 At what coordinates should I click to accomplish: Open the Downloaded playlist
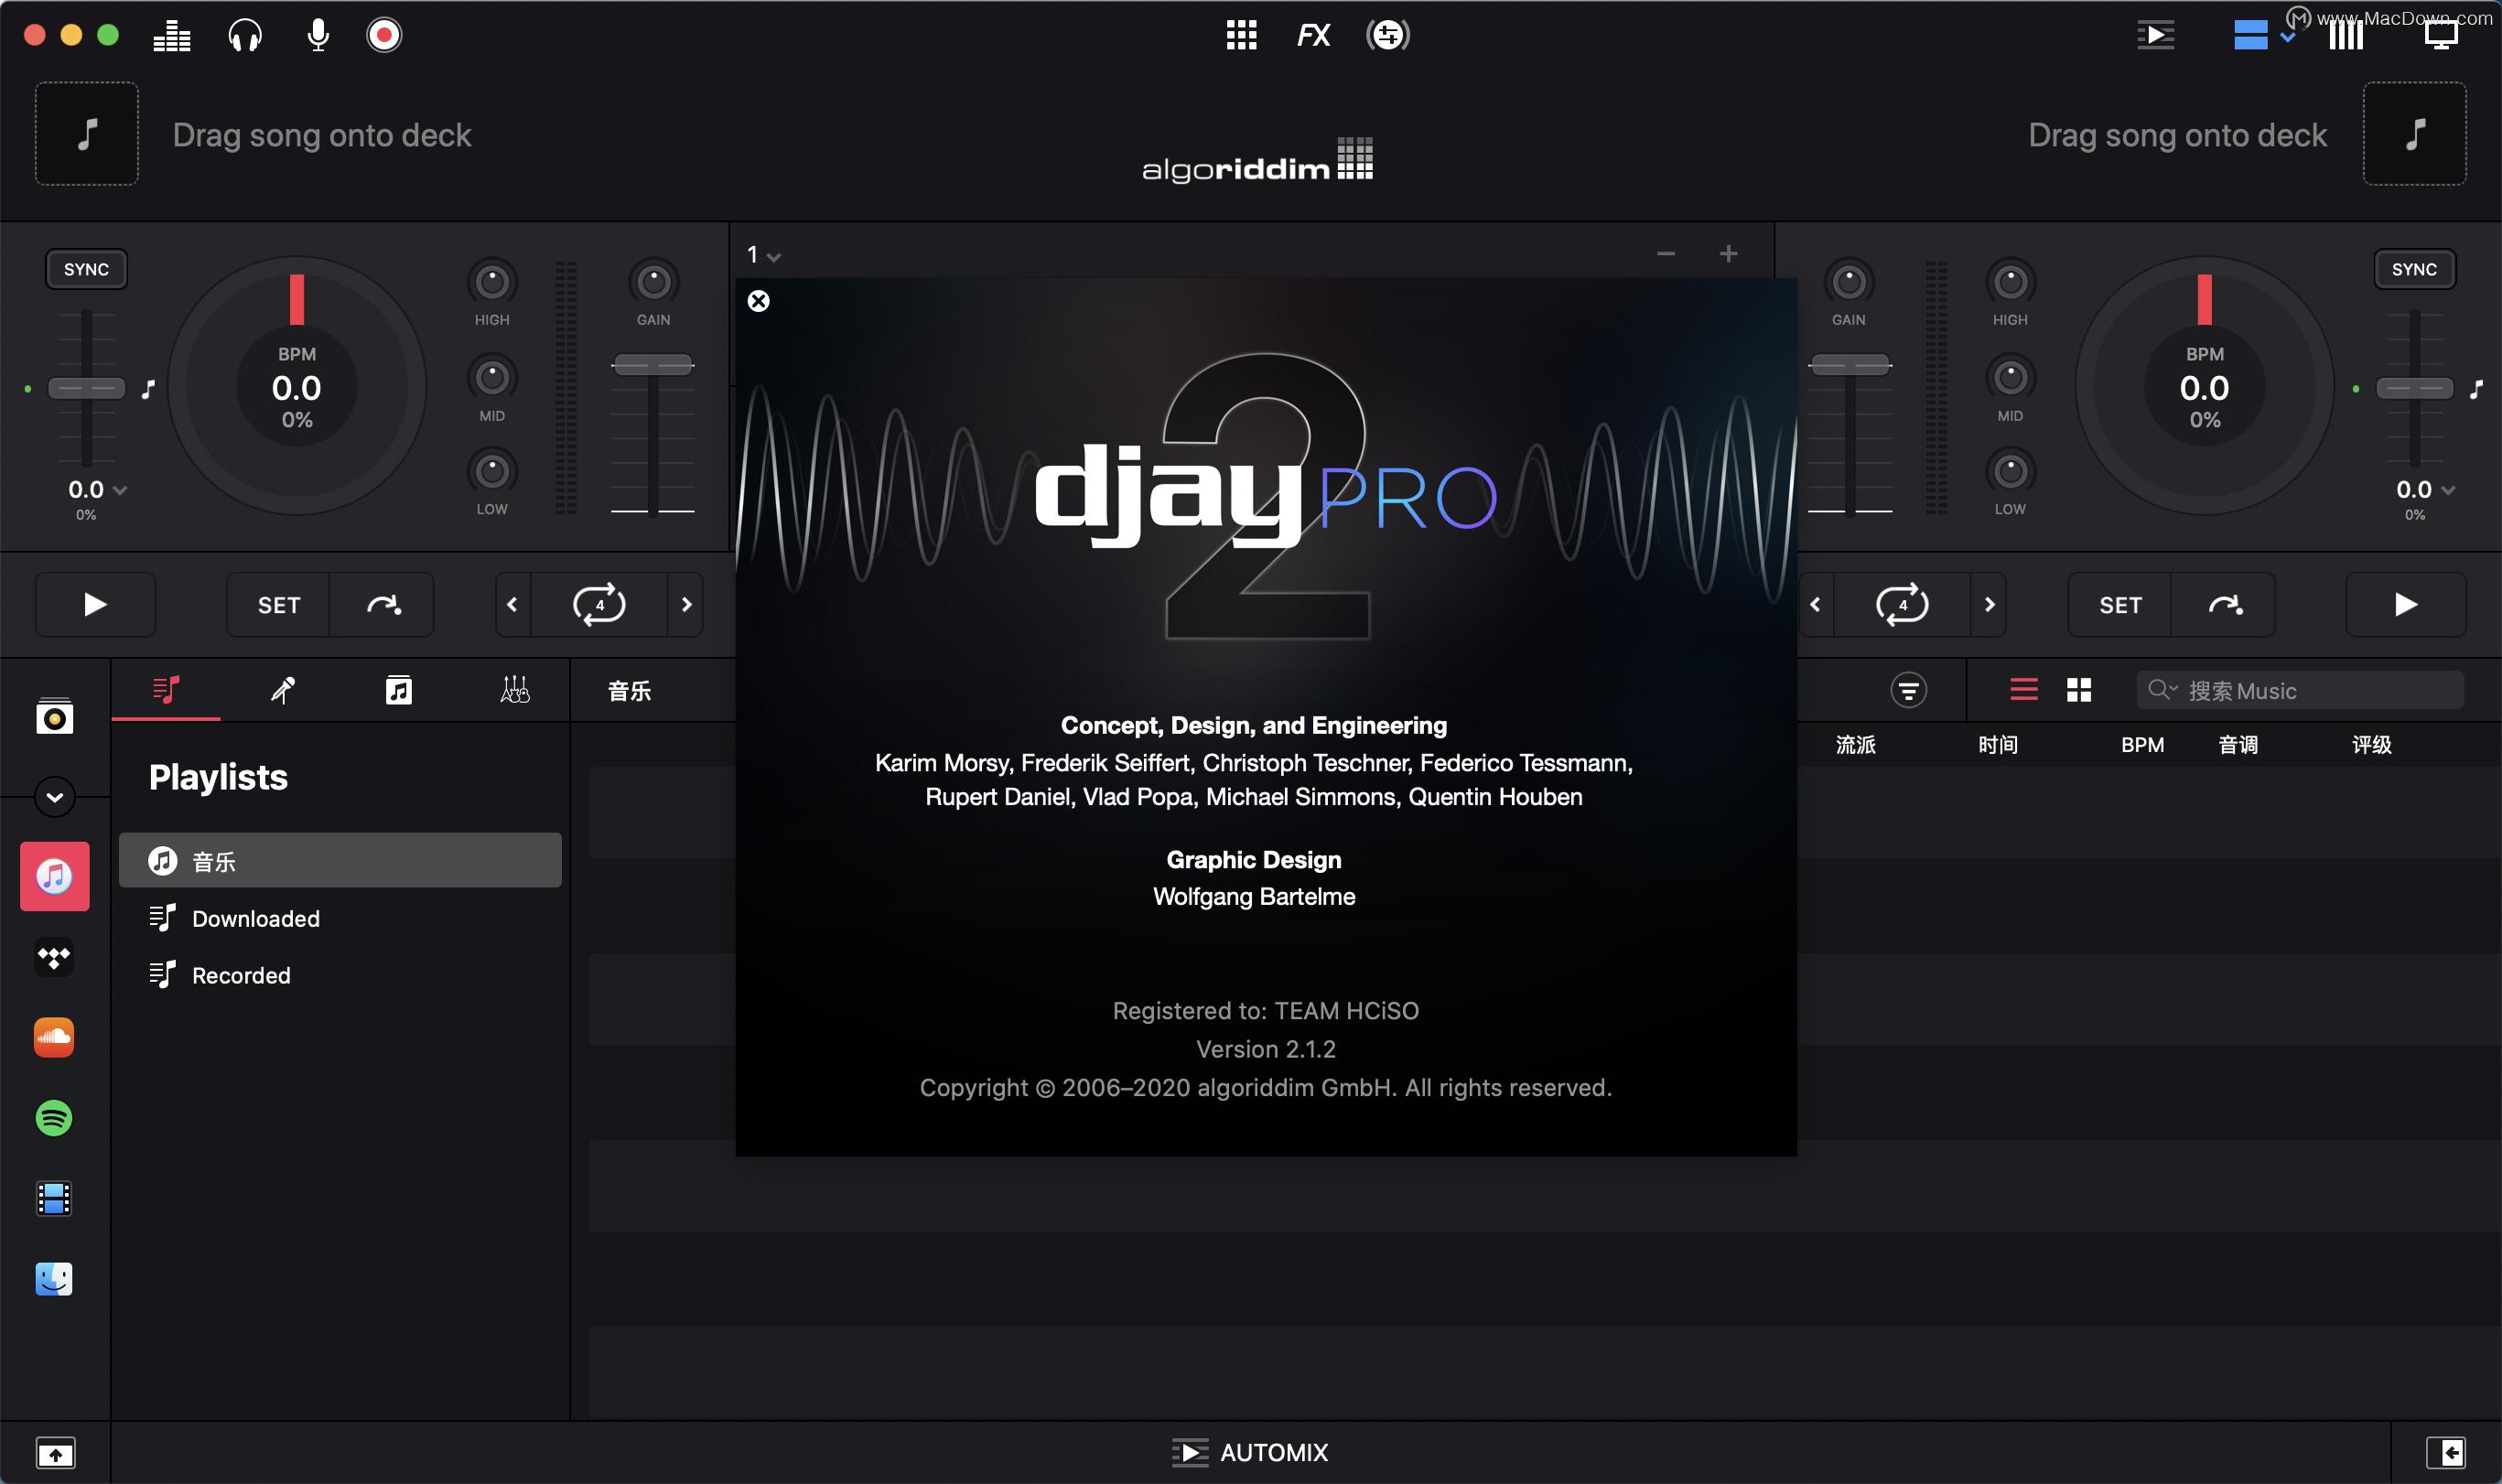point(340,918)
